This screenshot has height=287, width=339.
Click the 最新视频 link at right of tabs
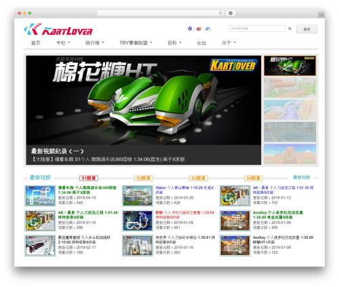[302, 177]
